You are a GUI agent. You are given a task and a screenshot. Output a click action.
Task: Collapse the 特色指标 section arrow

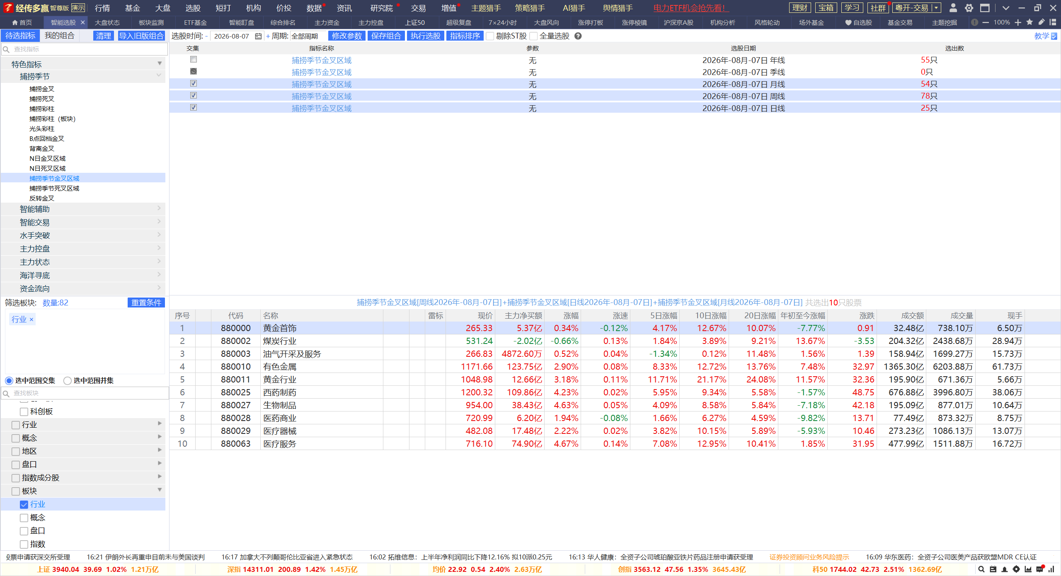160,64
